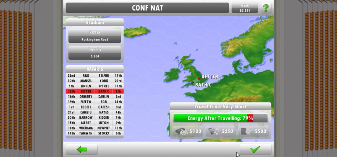Click the Bank $3,811 balance panel
The image size is (337, 157).
click(245, 8)
